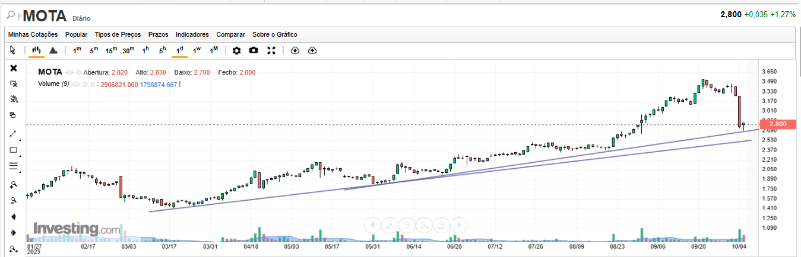
Task: Click sidebar zoom out magnifier
Action: pyautogui.click(x=14, y=201)
